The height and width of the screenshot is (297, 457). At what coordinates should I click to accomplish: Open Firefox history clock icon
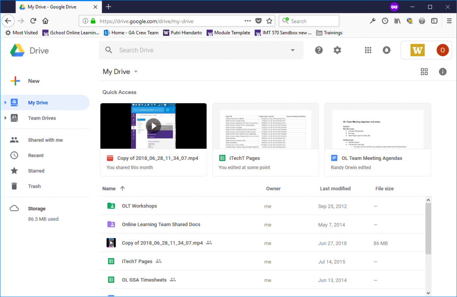385,21
